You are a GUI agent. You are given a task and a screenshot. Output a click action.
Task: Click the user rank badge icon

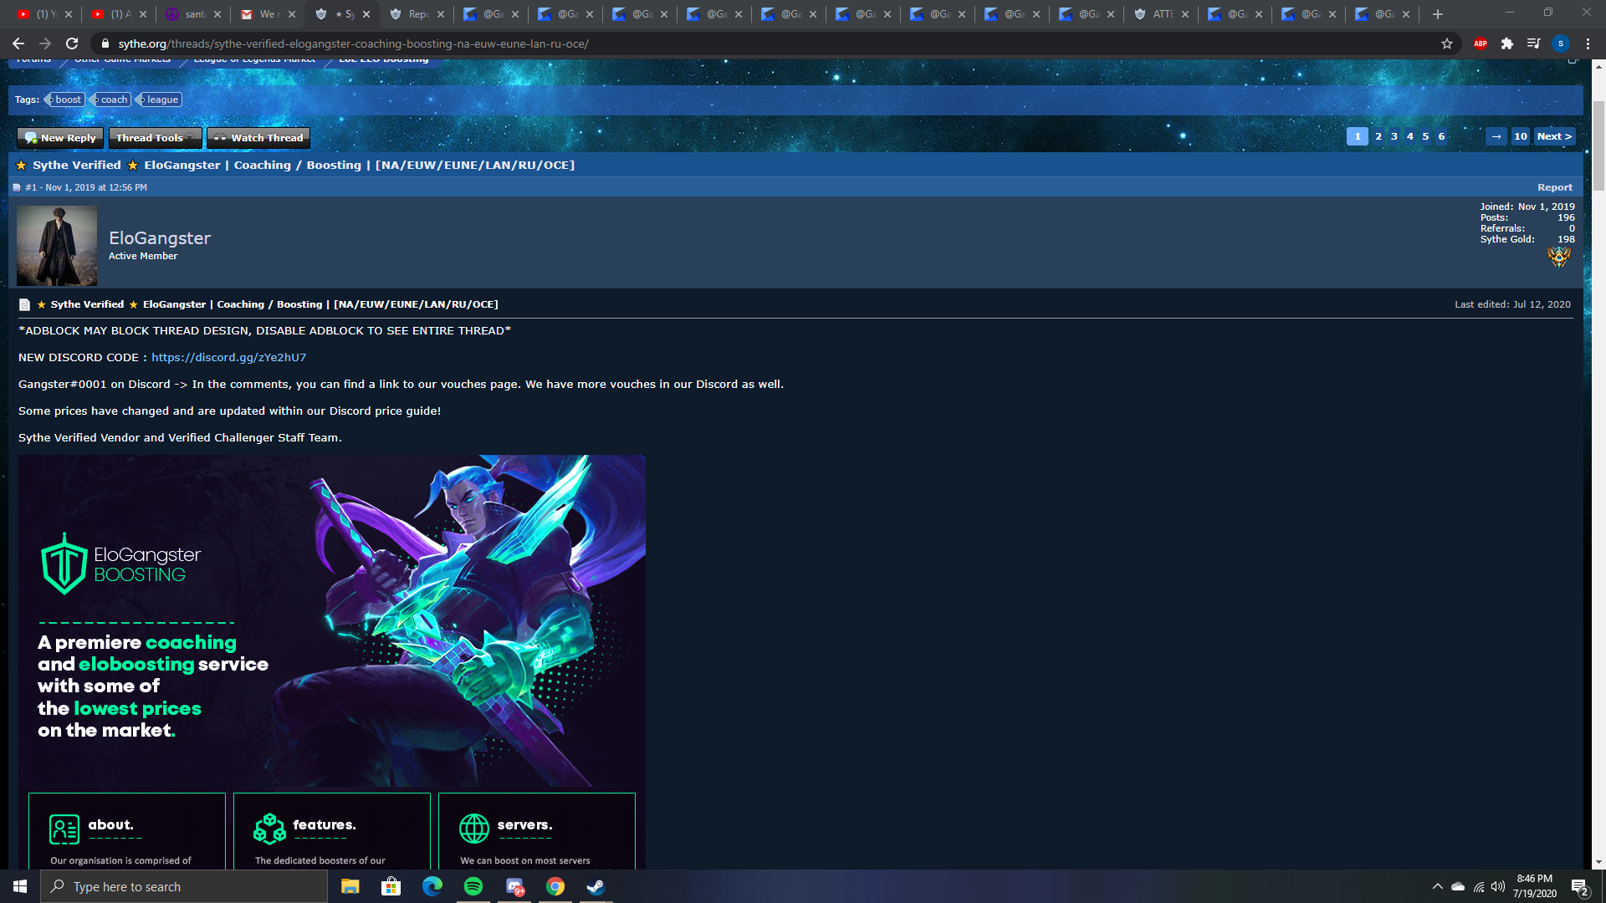(x=1558, y=257)
